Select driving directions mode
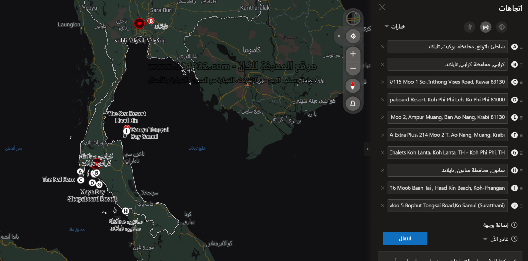This screenshot has width=528, height=261. [x=486, y=27]
